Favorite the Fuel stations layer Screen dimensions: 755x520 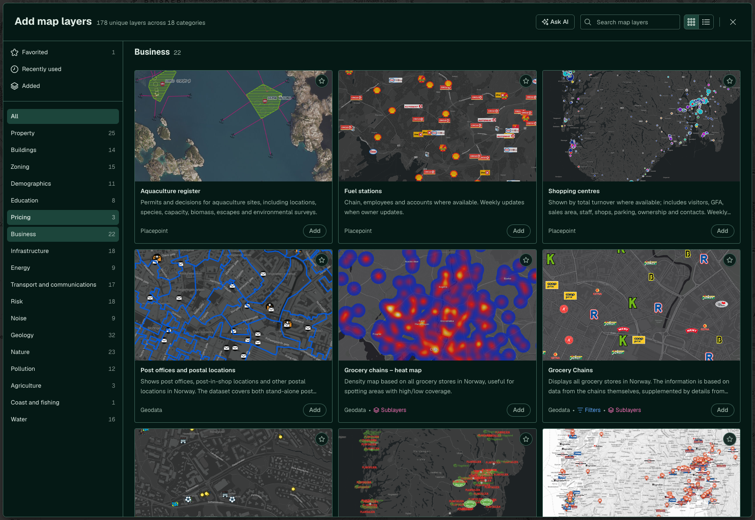(526, 81)
